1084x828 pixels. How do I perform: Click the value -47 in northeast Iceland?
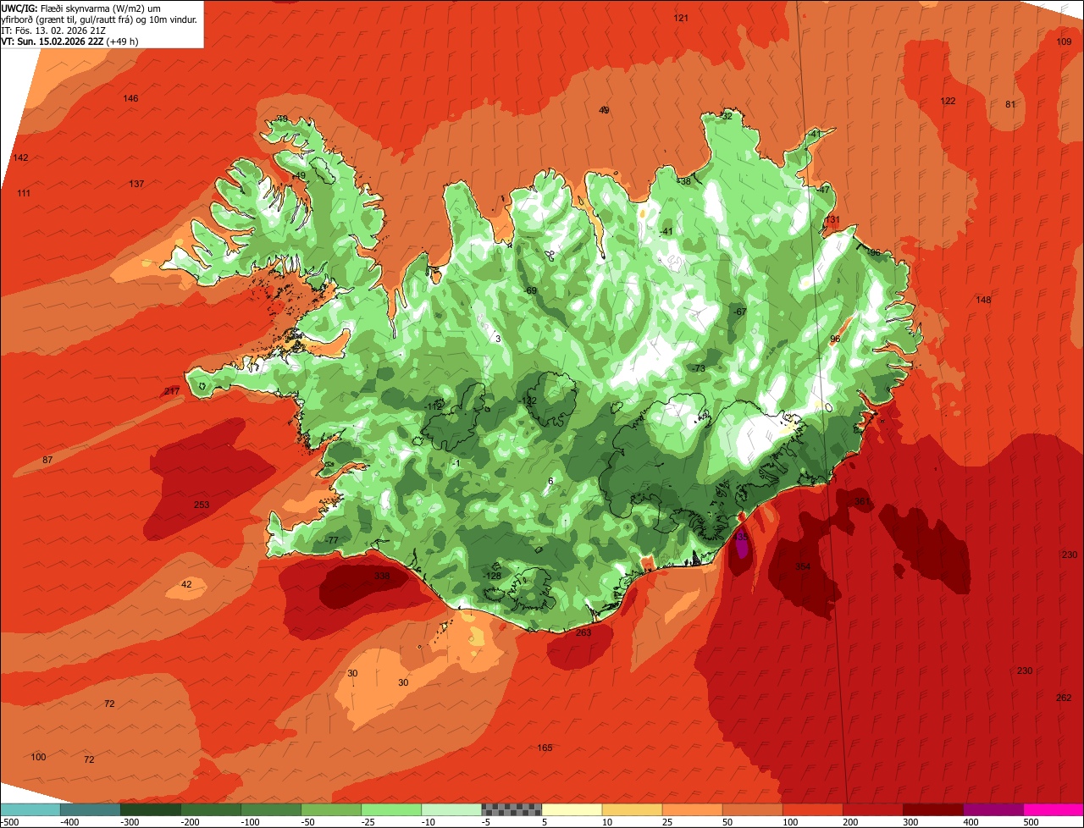pyautogui.click(x=823, y=190)
